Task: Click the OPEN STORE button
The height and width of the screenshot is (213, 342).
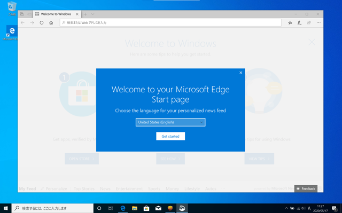Action: (82, 159)
